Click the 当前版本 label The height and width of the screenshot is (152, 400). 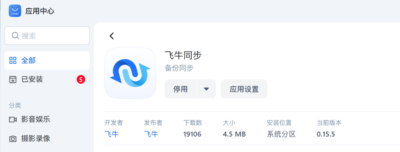click(x=329, y=123)
